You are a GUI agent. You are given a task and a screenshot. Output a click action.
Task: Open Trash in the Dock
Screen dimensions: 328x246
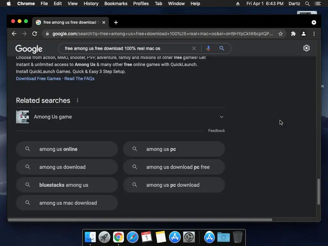tap(238, 237)
